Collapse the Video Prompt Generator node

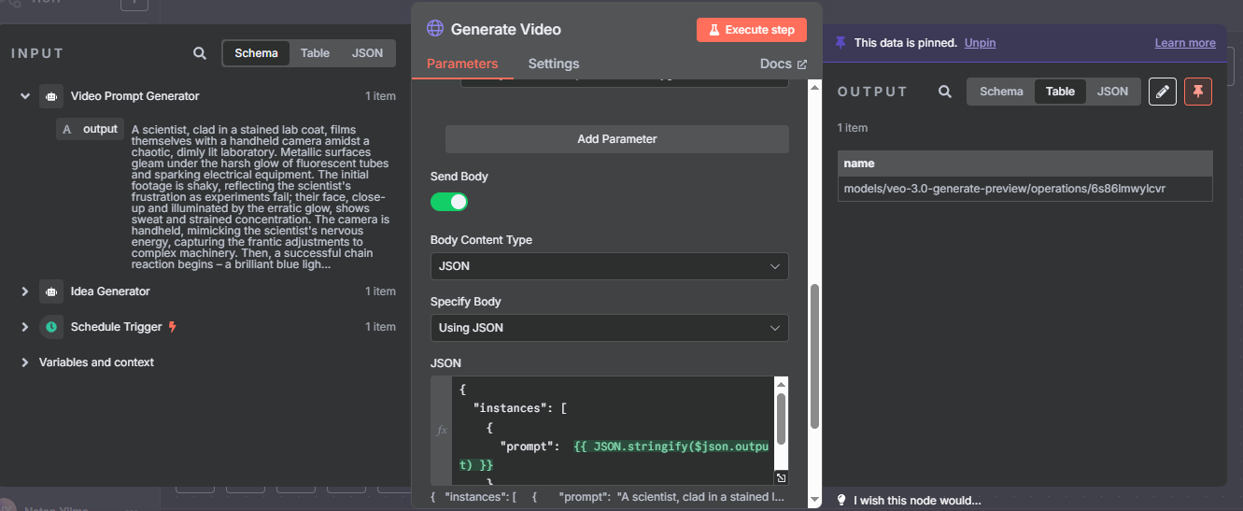[25, 96]
